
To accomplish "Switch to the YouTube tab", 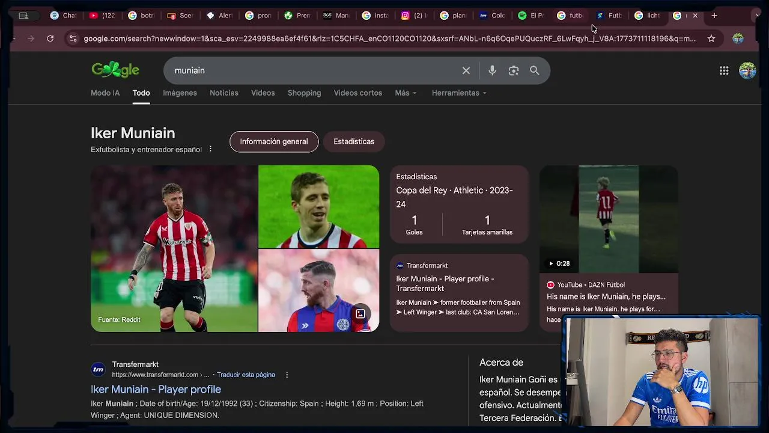I will [x=102, y=16].
